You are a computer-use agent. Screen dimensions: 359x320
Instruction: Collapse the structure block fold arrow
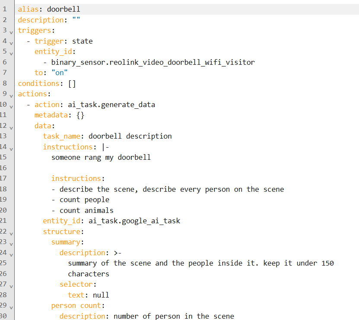(11, 234)
